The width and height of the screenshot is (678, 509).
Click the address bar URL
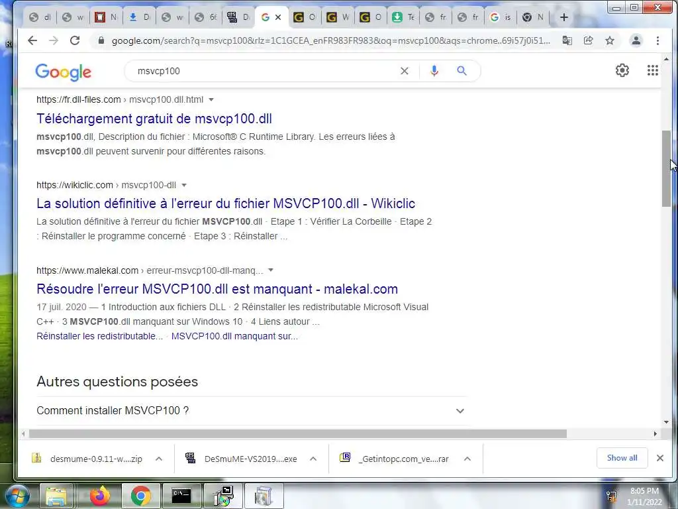click(331, 40)
